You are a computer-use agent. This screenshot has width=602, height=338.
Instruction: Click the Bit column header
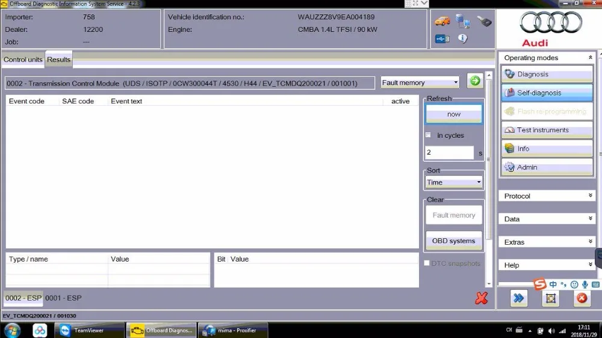click(x=221, y=259)
